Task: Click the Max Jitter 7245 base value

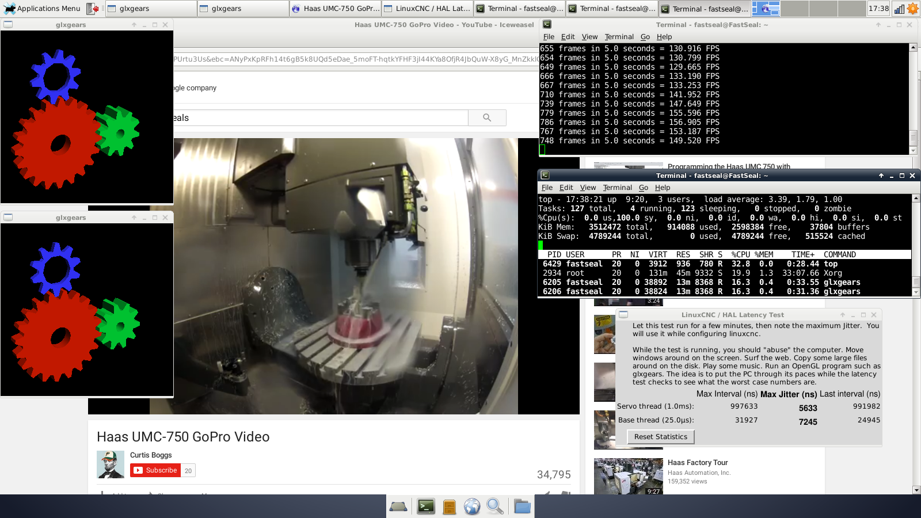Action: [x=808, y=422]
